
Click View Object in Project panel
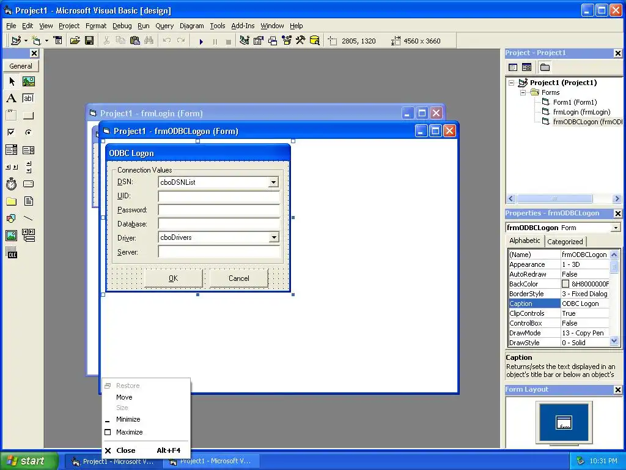pyautogui.click(x=527, y=67)
